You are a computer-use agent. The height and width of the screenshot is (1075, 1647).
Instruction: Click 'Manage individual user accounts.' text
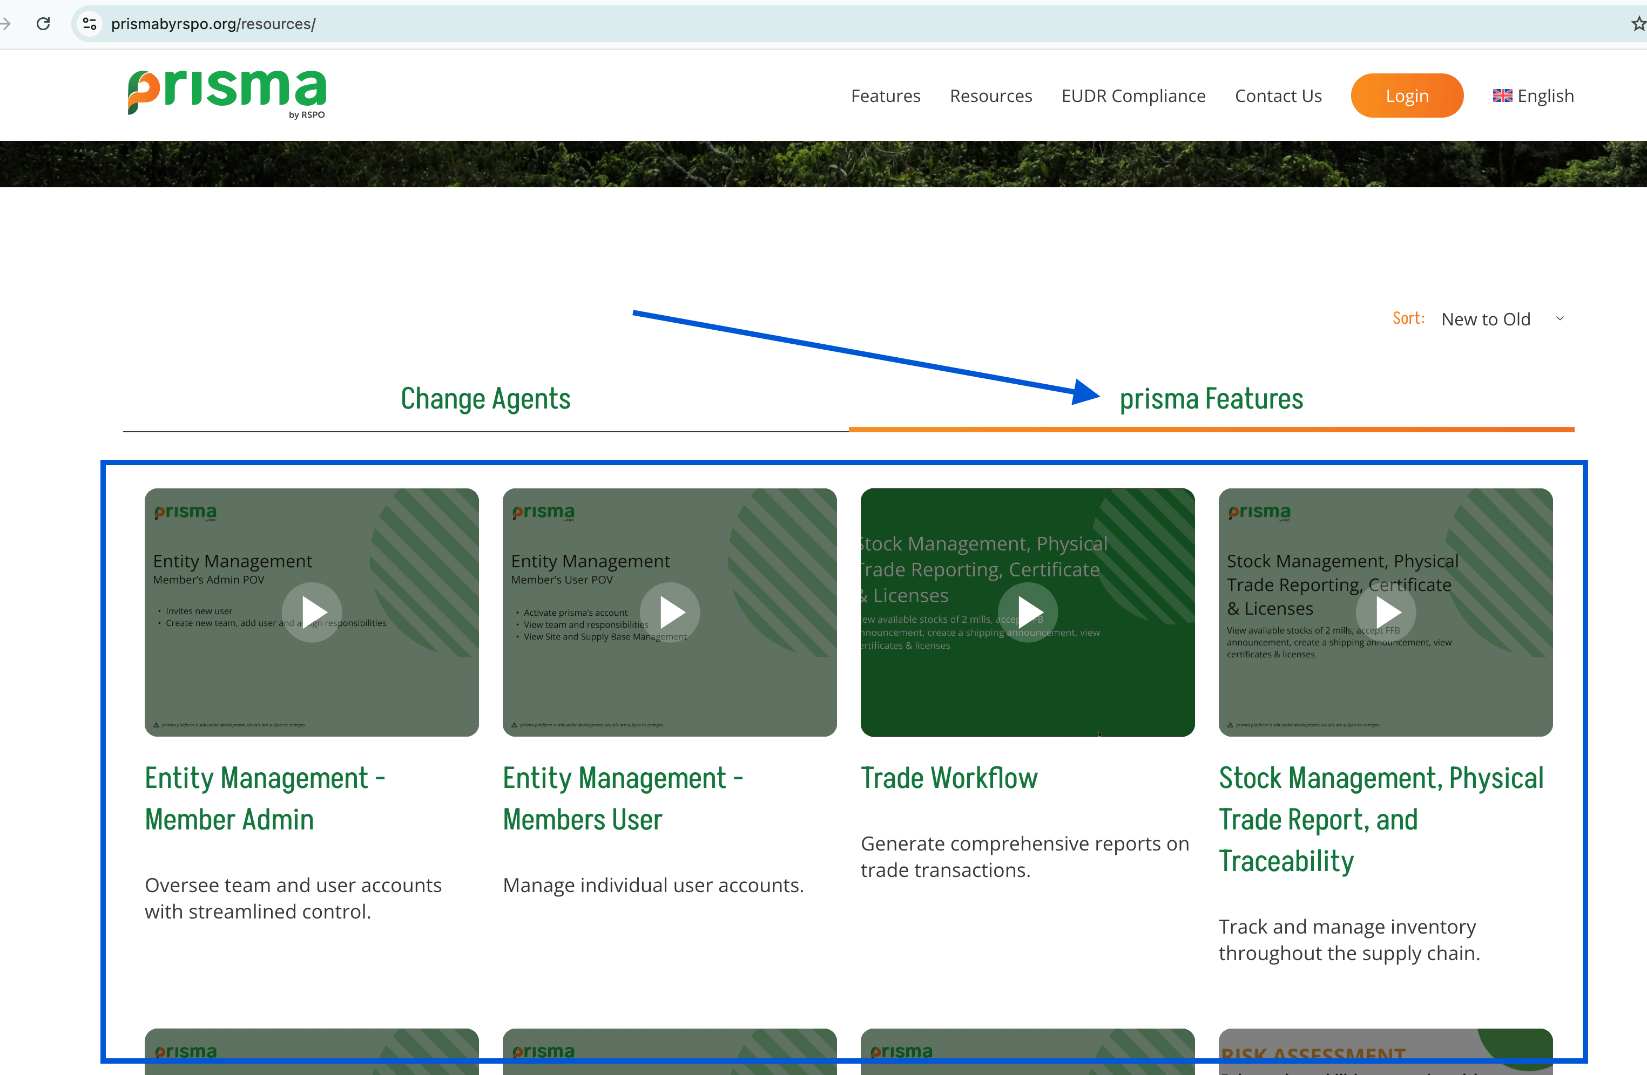(x=653, y=886)
